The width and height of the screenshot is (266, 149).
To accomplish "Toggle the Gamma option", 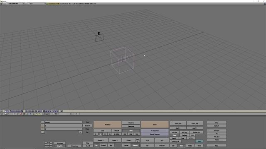I will (x=135, y=145).
